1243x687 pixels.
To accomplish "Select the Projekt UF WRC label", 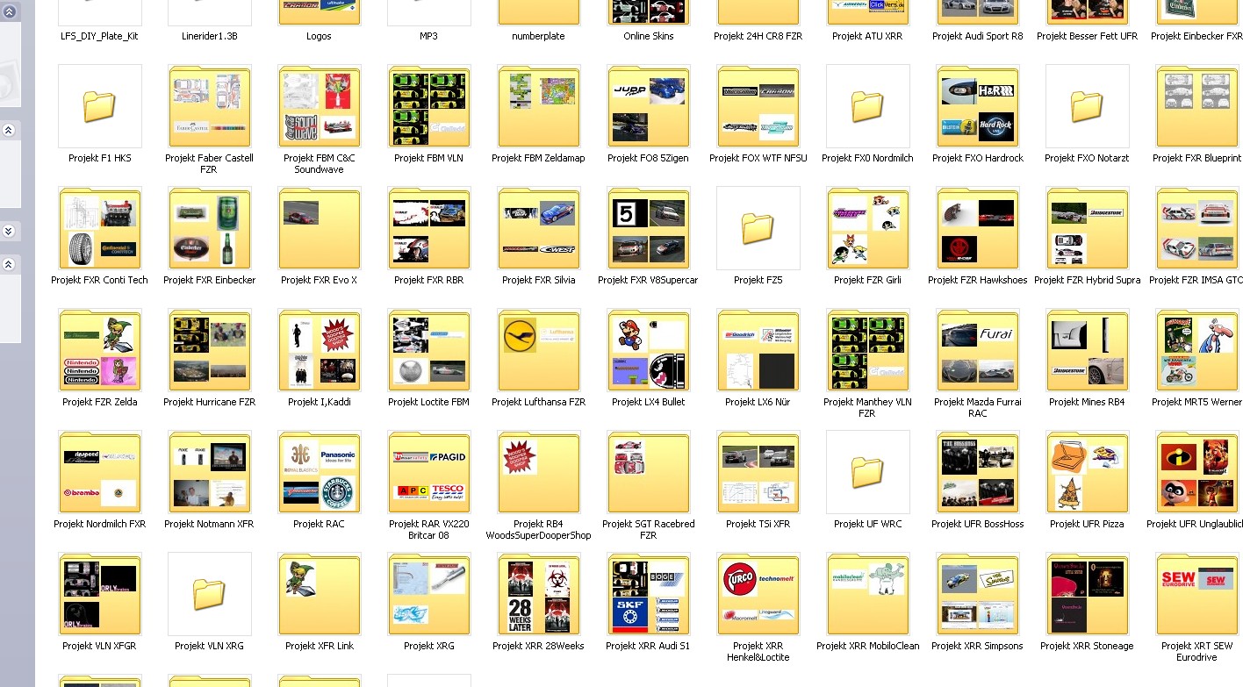I will (x=868, y=525).
